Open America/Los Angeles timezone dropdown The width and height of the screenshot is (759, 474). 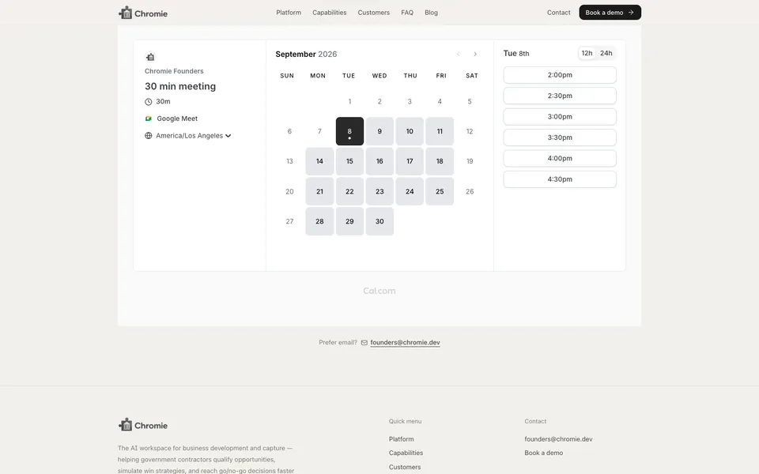(x=193, y=136)
